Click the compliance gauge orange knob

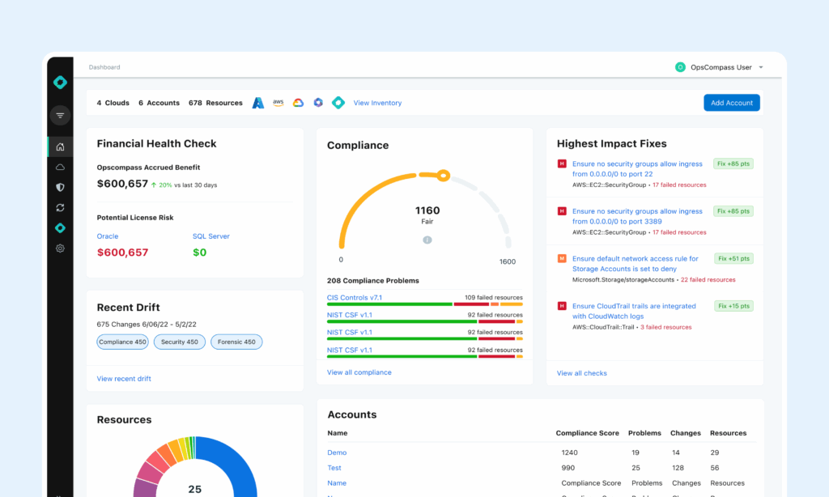pos(443,176)
